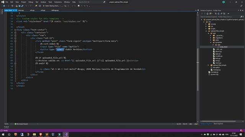Click the Ready status bar text
This screenshot has width=245, height=137.
click(5, 131)
